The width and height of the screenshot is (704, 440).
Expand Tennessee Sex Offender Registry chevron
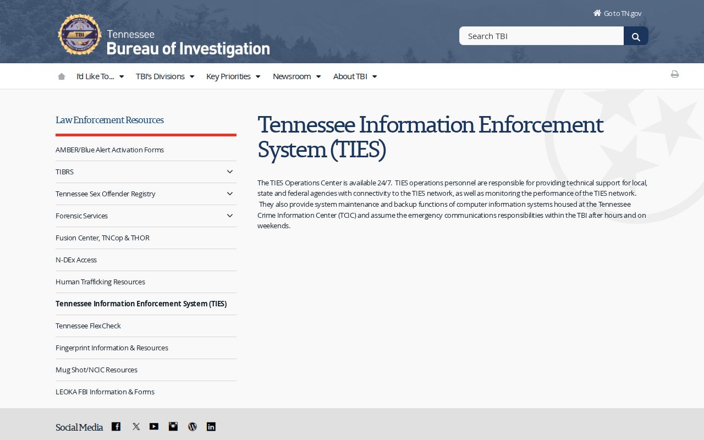(x=230, y=194)
